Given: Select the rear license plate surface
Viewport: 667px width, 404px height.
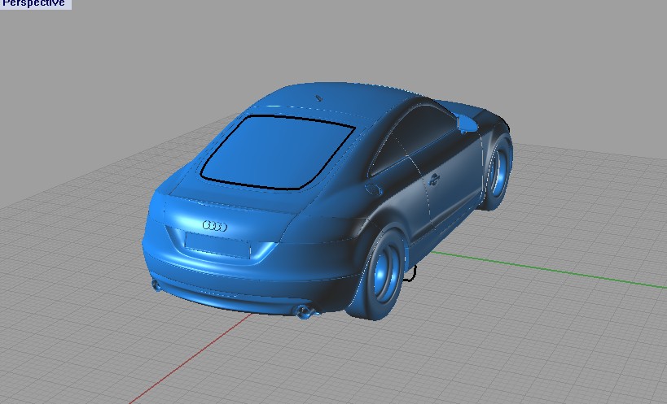Looking at the screenshot, I should [x=217, y=245].
